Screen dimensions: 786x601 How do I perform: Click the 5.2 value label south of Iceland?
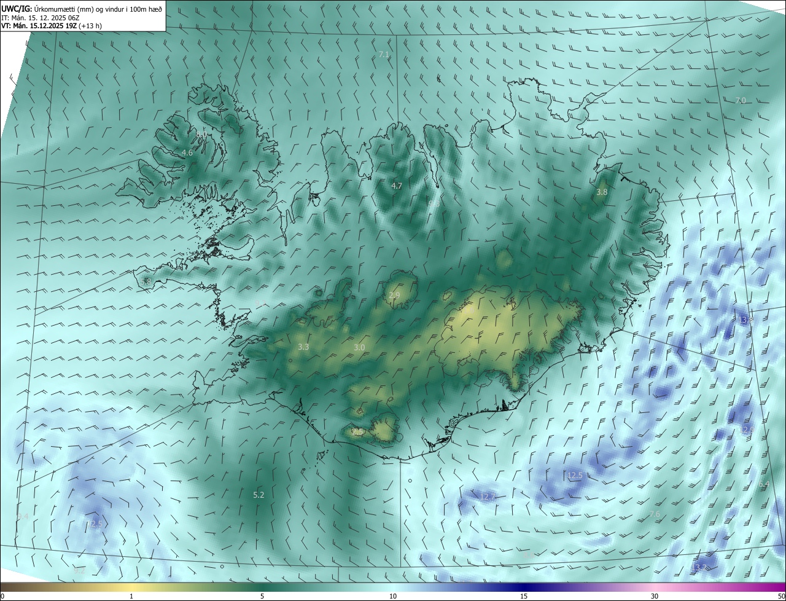click(x=259, y=495)
